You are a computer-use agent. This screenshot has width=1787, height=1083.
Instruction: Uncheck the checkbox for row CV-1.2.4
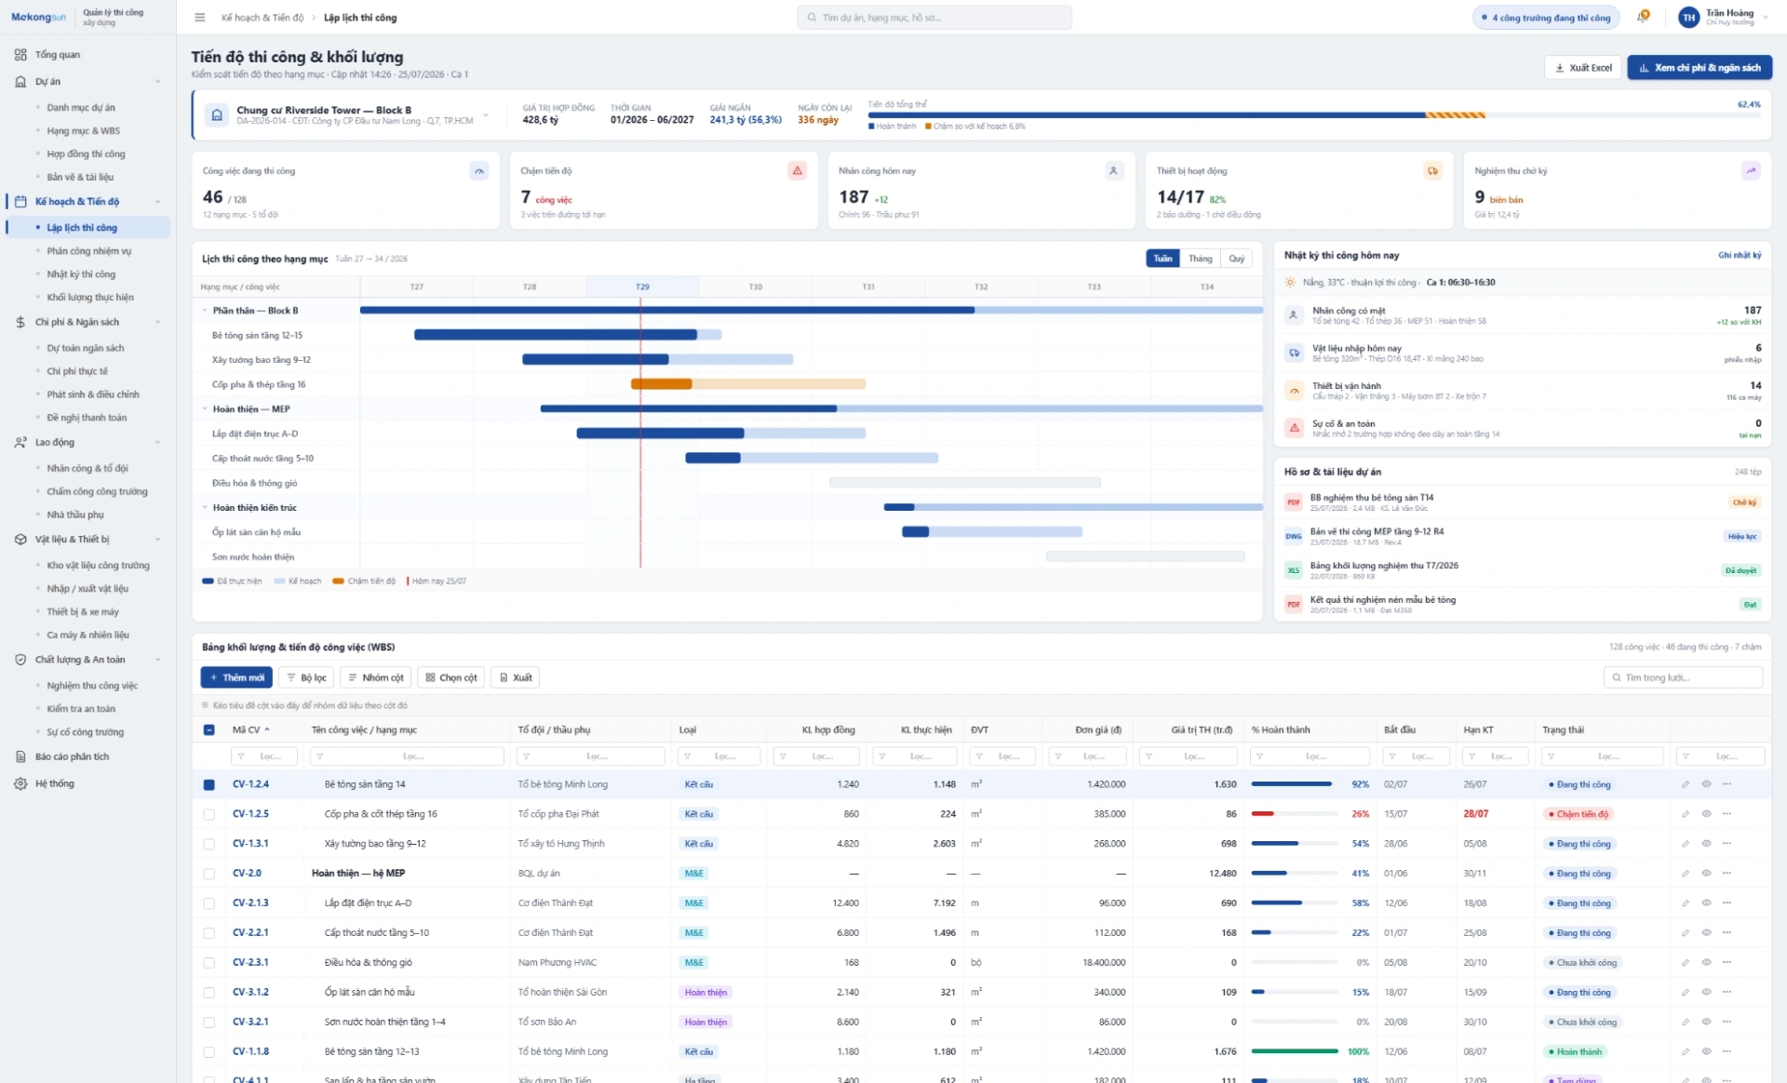click(208, 784)
